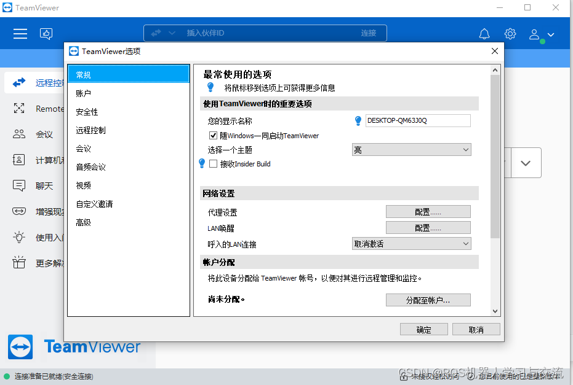Click the feedback thumbs-up icon

click(46, 34)
